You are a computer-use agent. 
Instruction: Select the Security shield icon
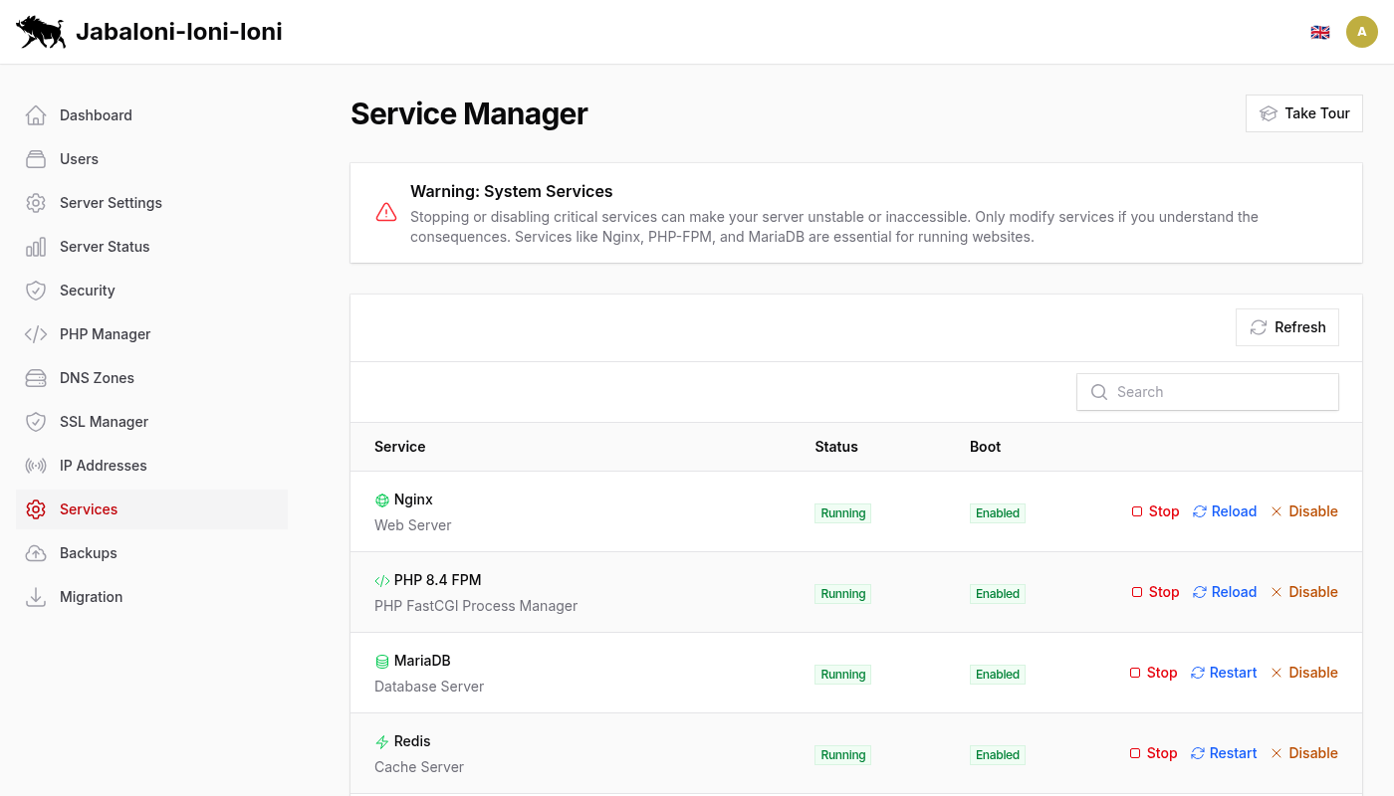coord(36,290)
